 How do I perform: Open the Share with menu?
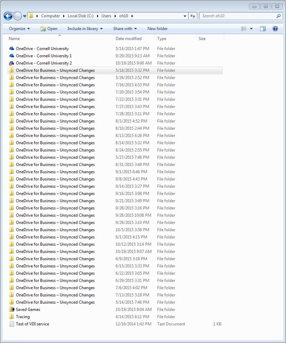point(125,29)
